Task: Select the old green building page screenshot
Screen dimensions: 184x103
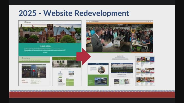Action: point(67,71)
